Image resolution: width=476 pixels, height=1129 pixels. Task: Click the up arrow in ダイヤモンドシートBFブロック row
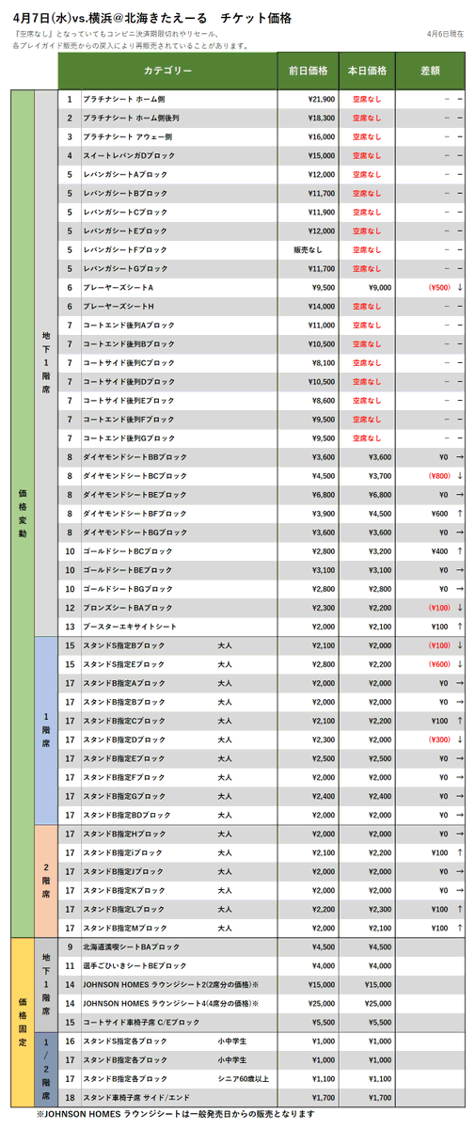459,514
